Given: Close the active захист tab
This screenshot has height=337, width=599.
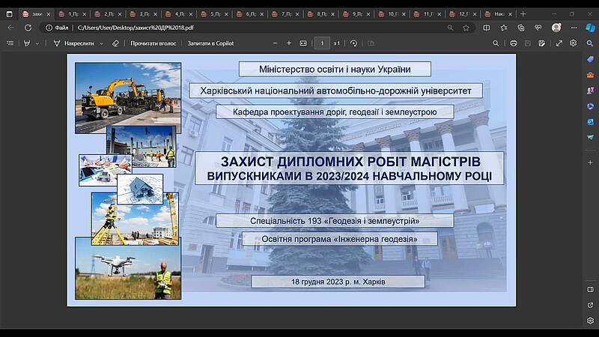Looking at the screenshot, I should (x=49, y=14).
